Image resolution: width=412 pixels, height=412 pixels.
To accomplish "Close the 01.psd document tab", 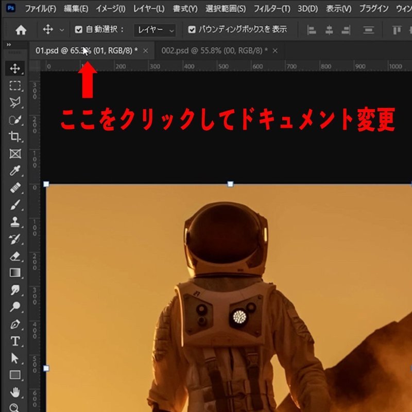I will click(146, 50).
